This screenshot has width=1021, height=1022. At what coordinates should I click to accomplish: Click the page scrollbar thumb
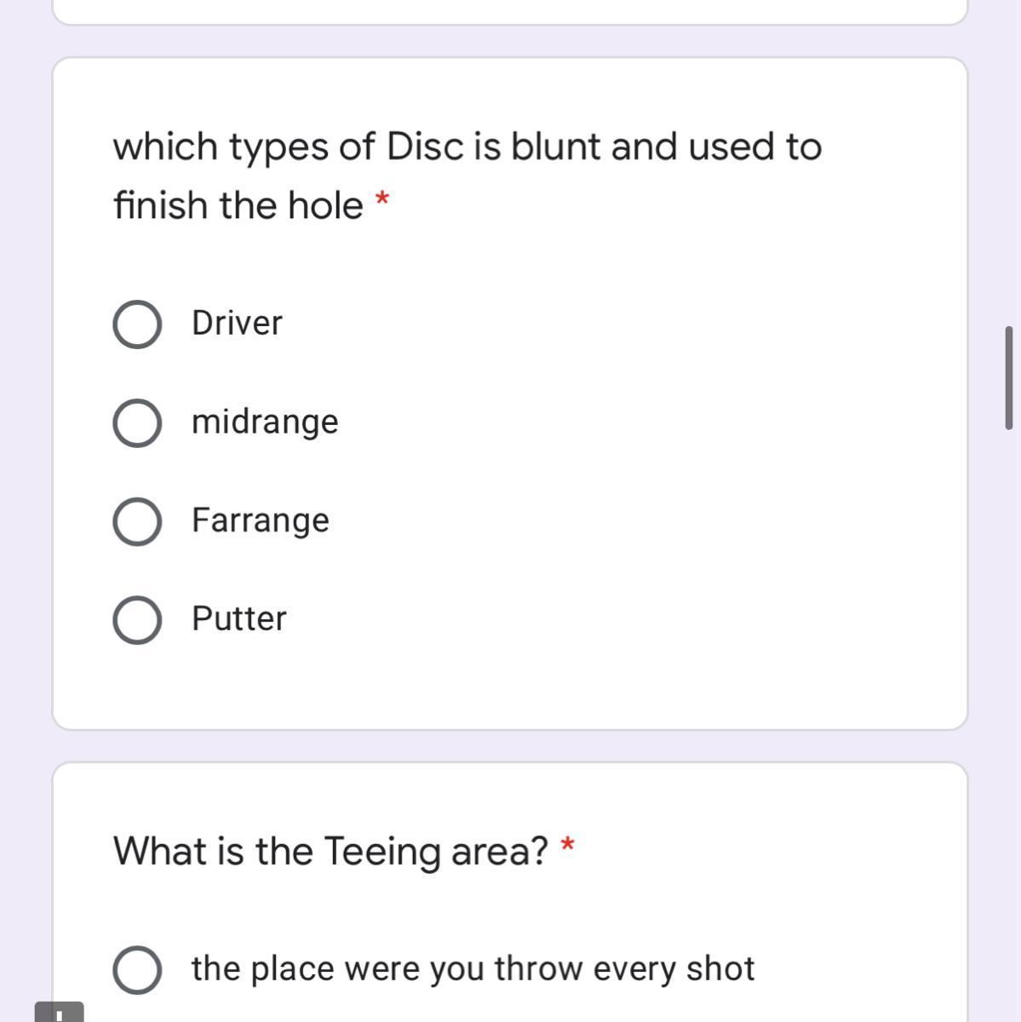click(1009, 377)
